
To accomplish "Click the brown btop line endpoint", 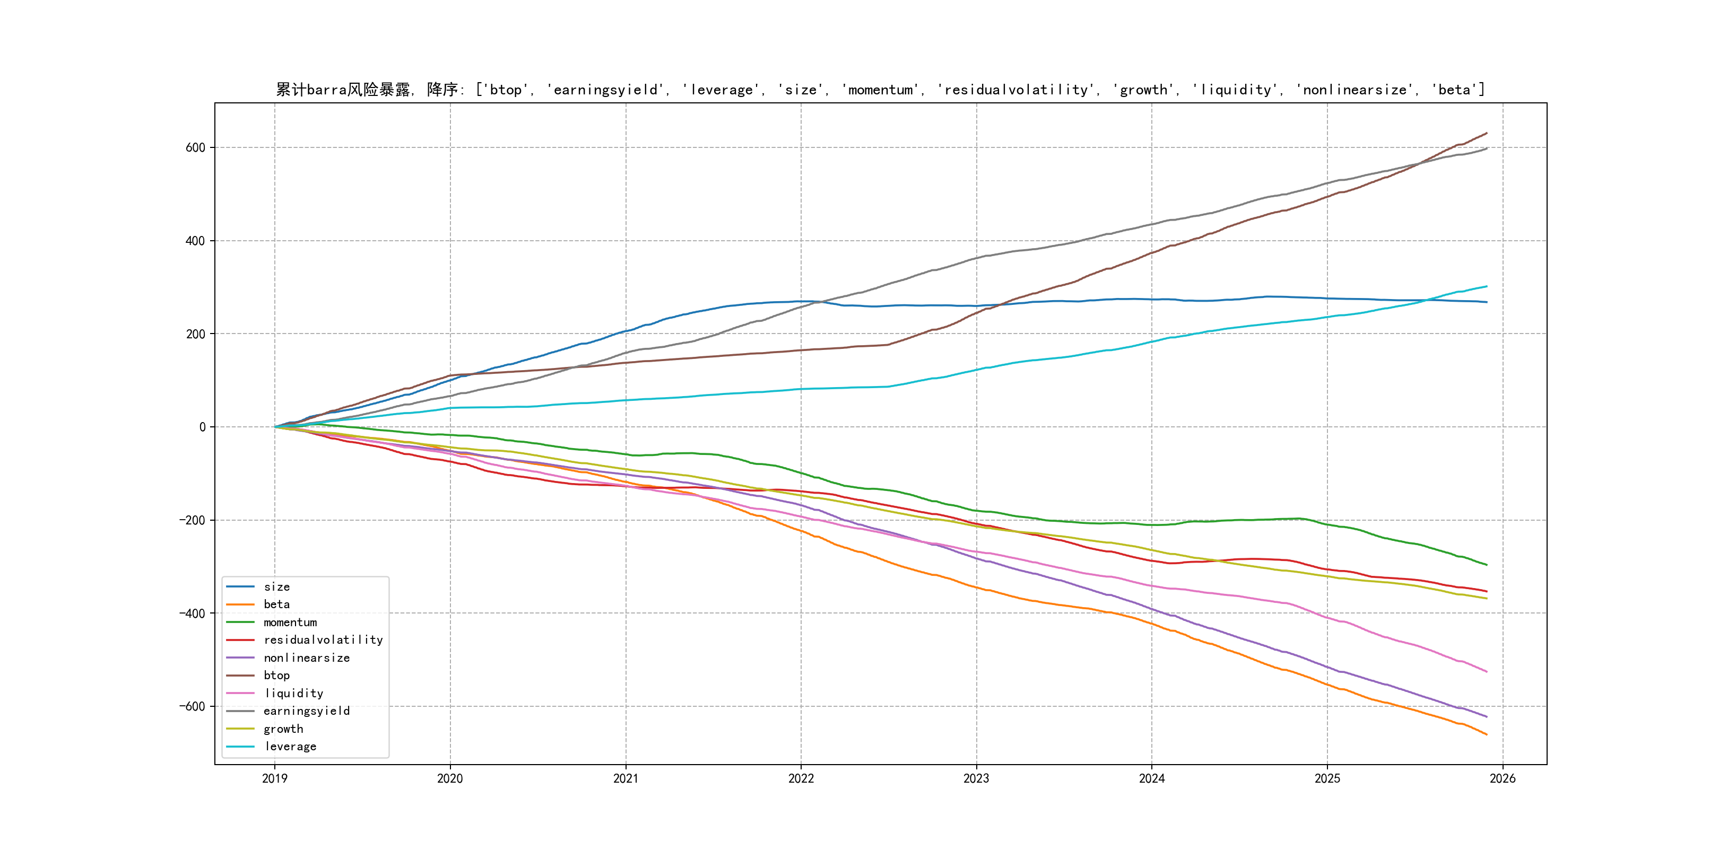I will coord(1486,134).
